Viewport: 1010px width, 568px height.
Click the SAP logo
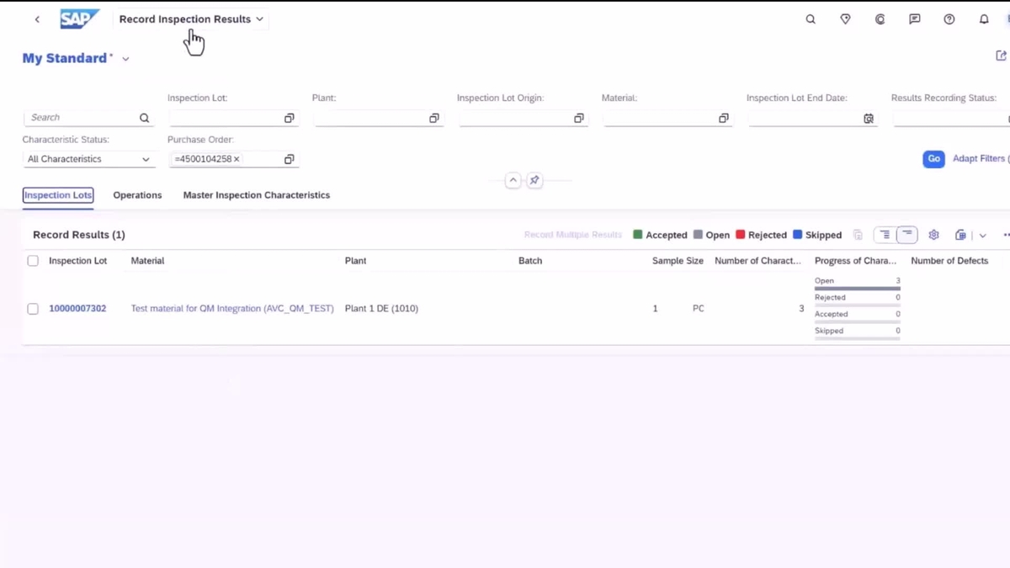(x=80, y=19)
